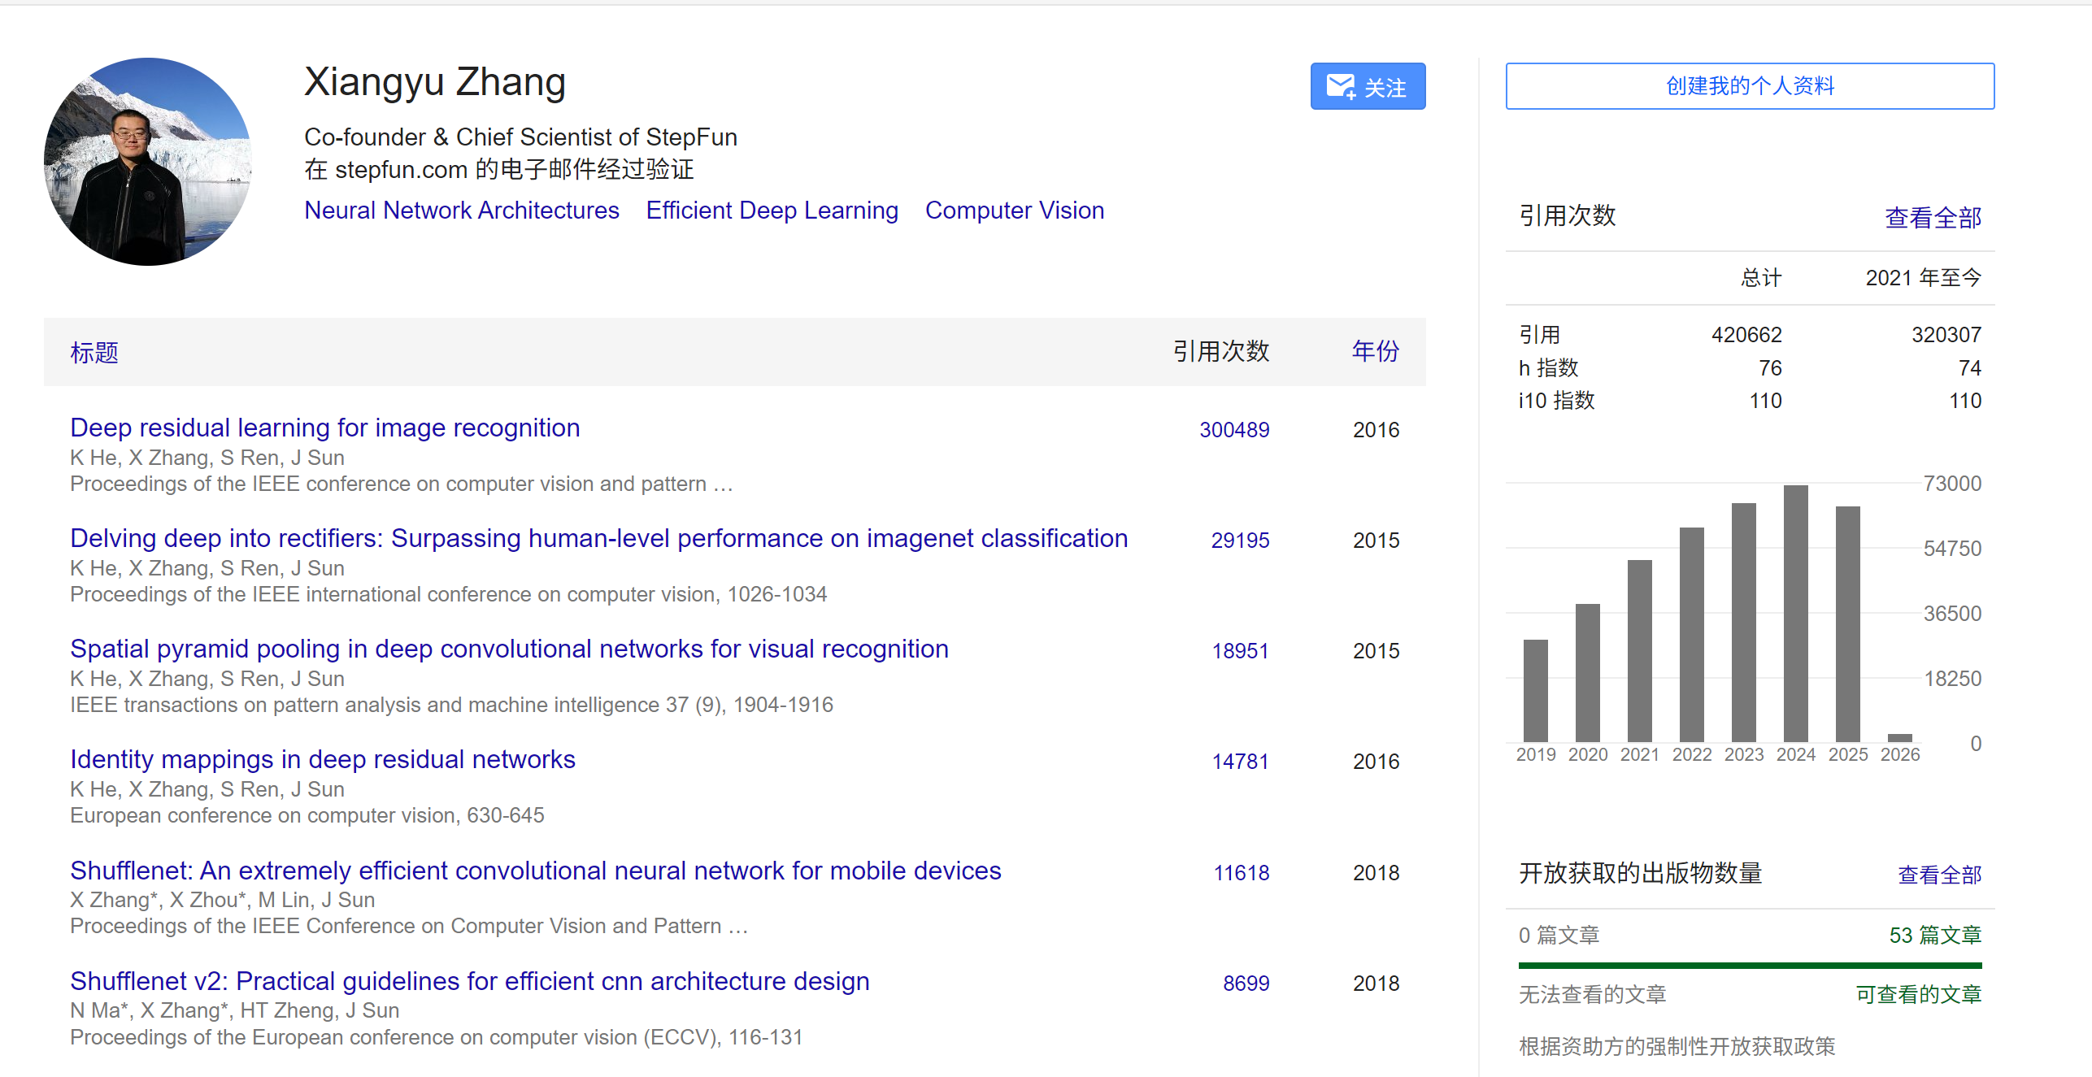Click the envelope Follow (关注) button
Image resolution: width=2092 pixels, height=1077 pixels.
[1367, 86]
